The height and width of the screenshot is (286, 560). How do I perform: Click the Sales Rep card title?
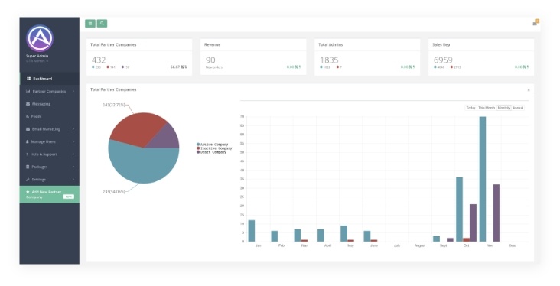click(x=441, y=44)
